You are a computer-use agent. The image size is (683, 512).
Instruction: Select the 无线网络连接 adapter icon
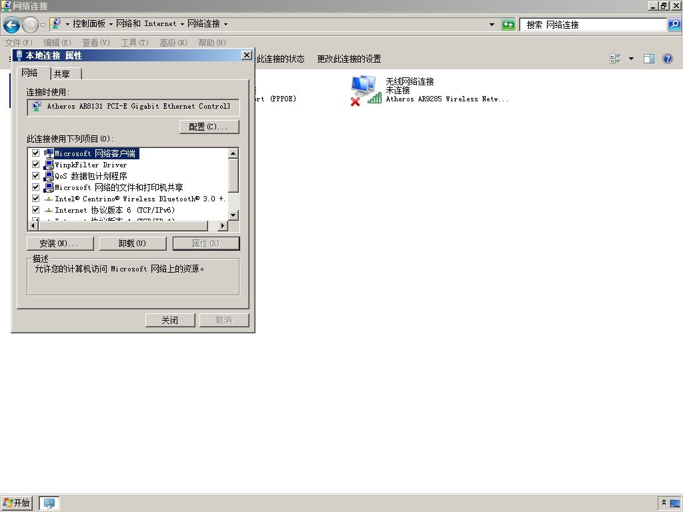point(365,90)
